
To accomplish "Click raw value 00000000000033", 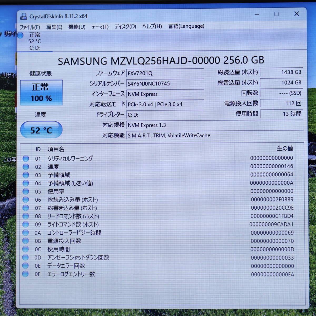I will (x=272, y=258).
